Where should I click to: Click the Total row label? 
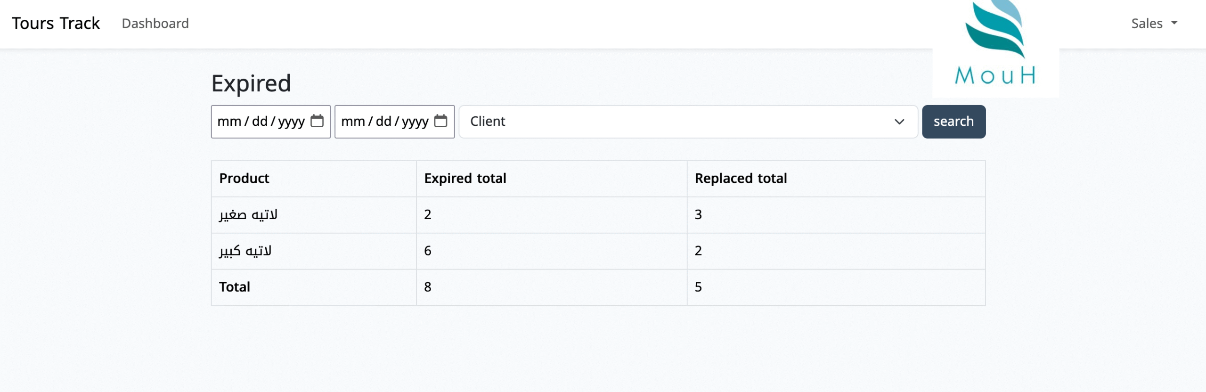(235, 287)
